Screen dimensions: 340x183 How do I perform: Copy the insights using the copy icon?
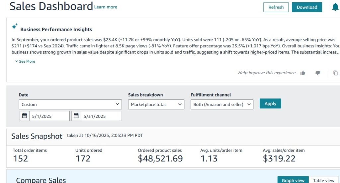coord(335,73)
